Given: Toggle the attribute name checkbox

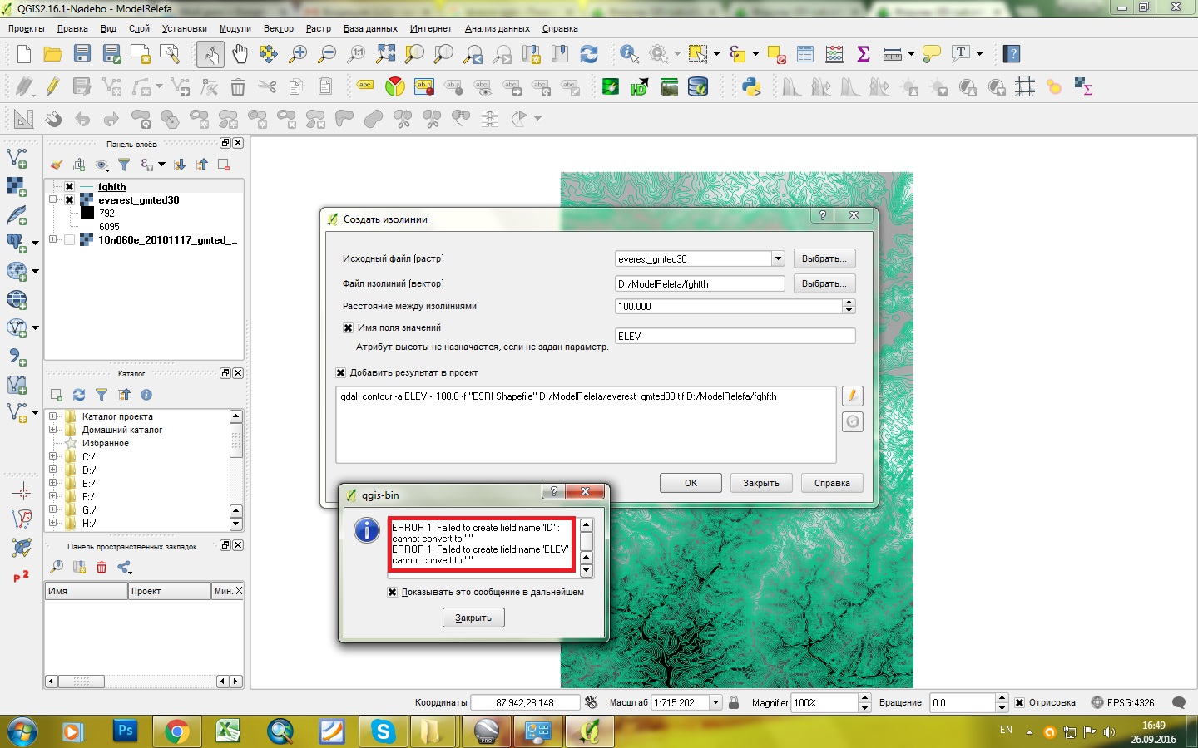Looking at the screenshot, I should 348,327.
